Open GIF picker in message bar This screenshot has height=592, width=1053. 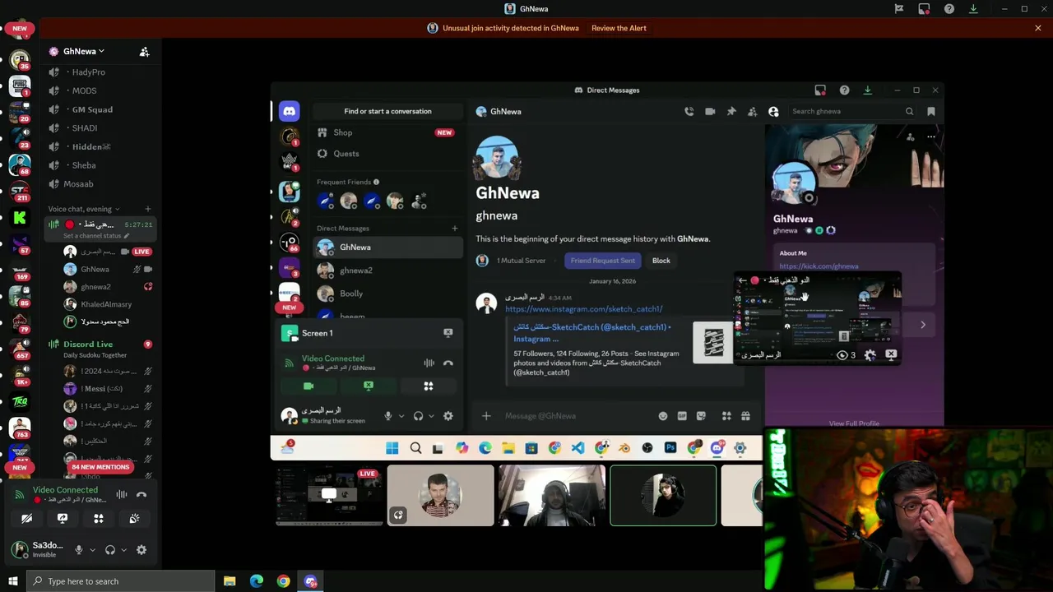point(682,416)
